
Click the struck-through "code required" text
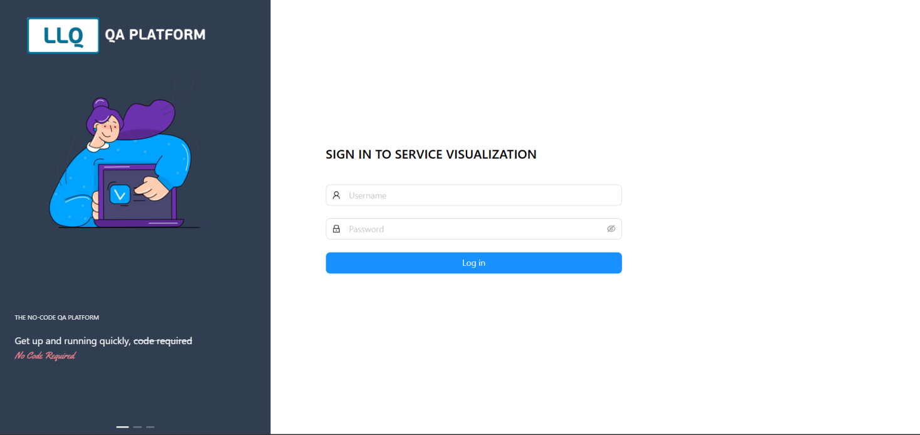tap(163, 341)
